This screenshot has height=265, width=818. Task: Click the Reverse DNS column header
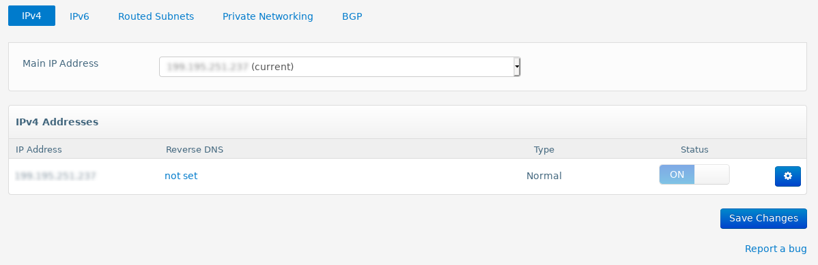[195, 149]
